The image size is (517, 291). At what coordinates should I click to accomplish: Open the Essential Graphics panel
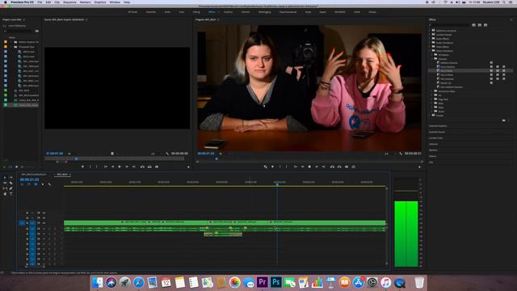438,126
